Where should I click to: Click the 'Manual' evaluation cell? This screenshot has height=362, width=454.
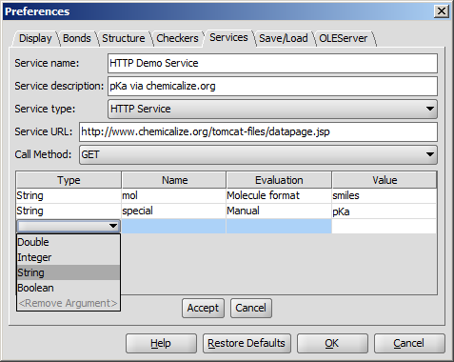click(279, 211)
